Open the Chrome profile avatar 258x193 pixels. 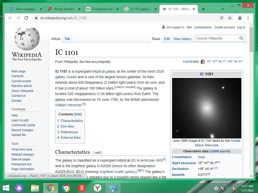click(x=240, y=18)
